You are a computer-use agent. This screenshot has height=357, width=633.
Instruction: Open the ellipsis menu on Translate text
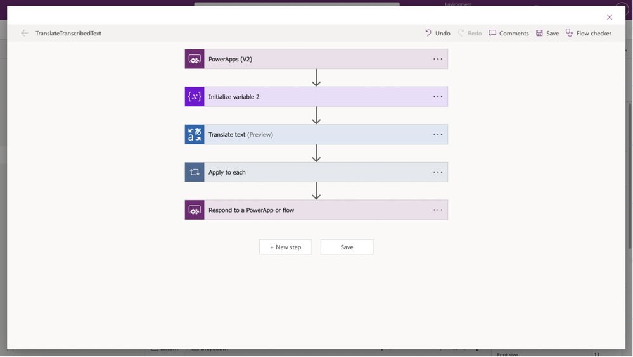pyautogui.click(x=438, y=134)
